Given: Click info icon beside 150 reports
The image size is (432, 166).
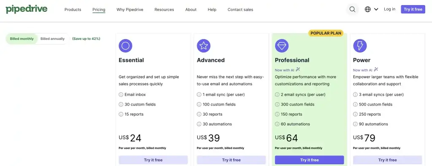Looking at the screenshot, I should click(x=277, y=114).
